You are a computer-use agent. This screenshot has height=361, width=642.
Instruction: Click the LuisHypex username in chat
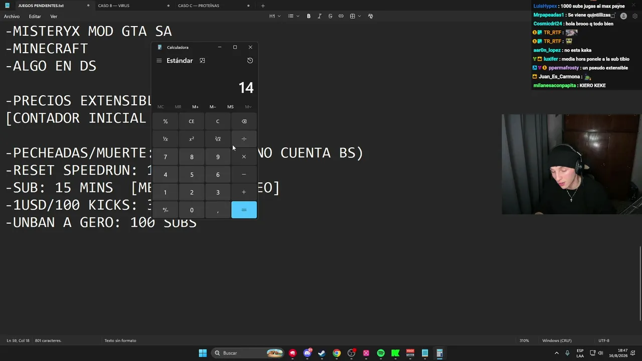pyautogui.click(x=545, y=6)
